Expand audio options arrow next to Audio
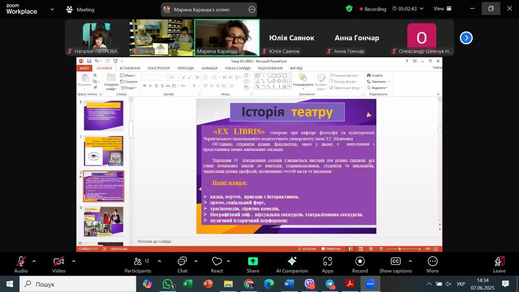The height and width of the screenshot is (292, 519). (x=34, y=261)
